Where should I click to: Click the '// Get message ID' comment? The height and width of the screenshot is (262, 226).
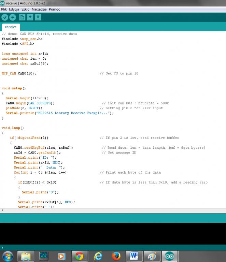(x=119, y=153)
